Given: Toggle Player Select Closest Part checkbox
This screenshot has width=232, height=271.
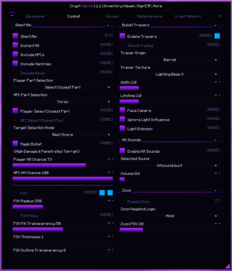Looking at the screenshot, I should coord(15,111).
